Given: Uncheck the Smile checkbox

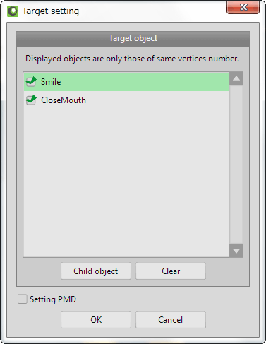Looking at the screenshot, I should tap(31, 82).
